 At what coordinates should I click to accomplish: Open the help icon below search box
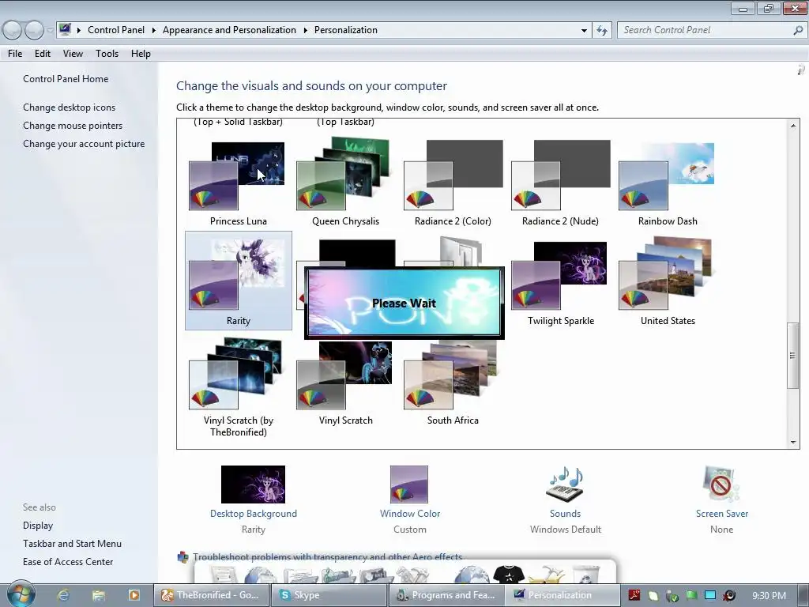pos(801,70)
